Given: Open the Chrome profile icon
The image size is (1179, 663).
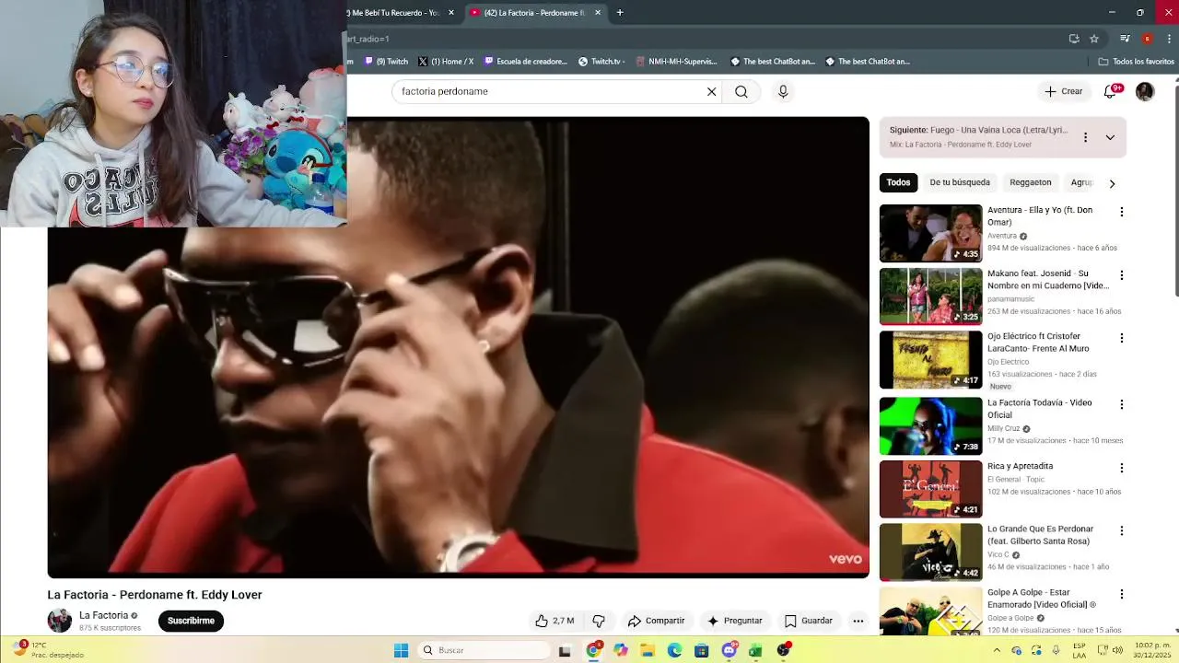Looking at the screenshot, I should [x=1147, y=39].
